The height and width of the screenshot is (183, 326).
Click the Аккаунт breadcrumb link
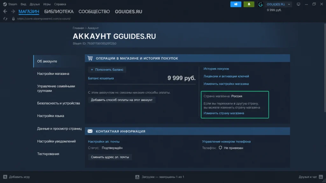point(93,28)
